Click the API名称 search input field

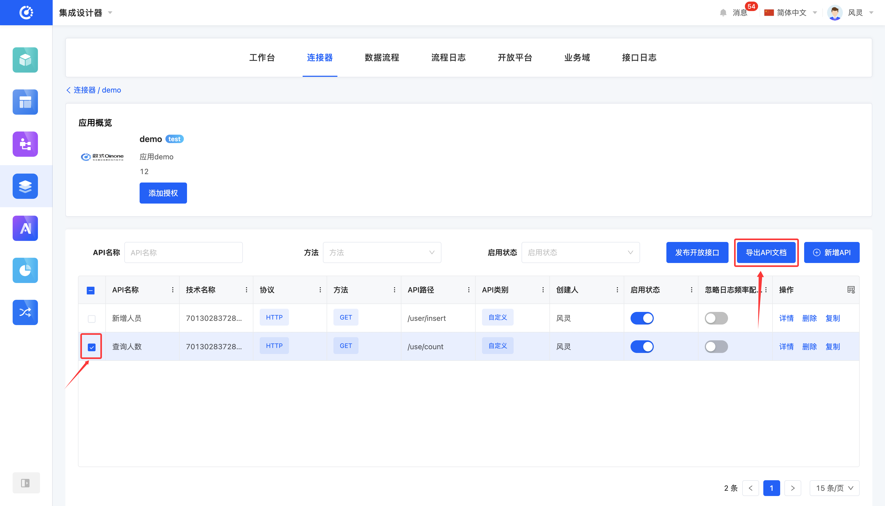click(x=183, y=252)
